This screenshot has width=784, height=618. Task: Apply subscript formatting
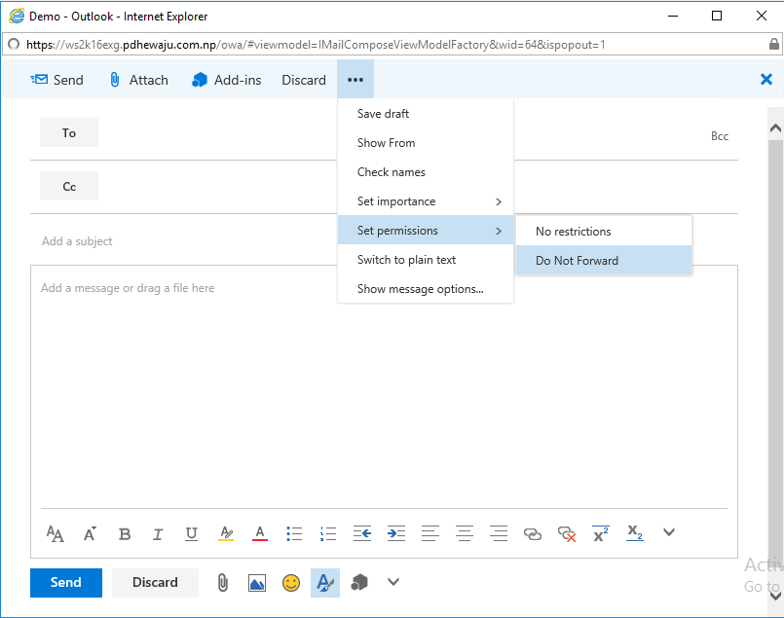click(x=634, y=533)
